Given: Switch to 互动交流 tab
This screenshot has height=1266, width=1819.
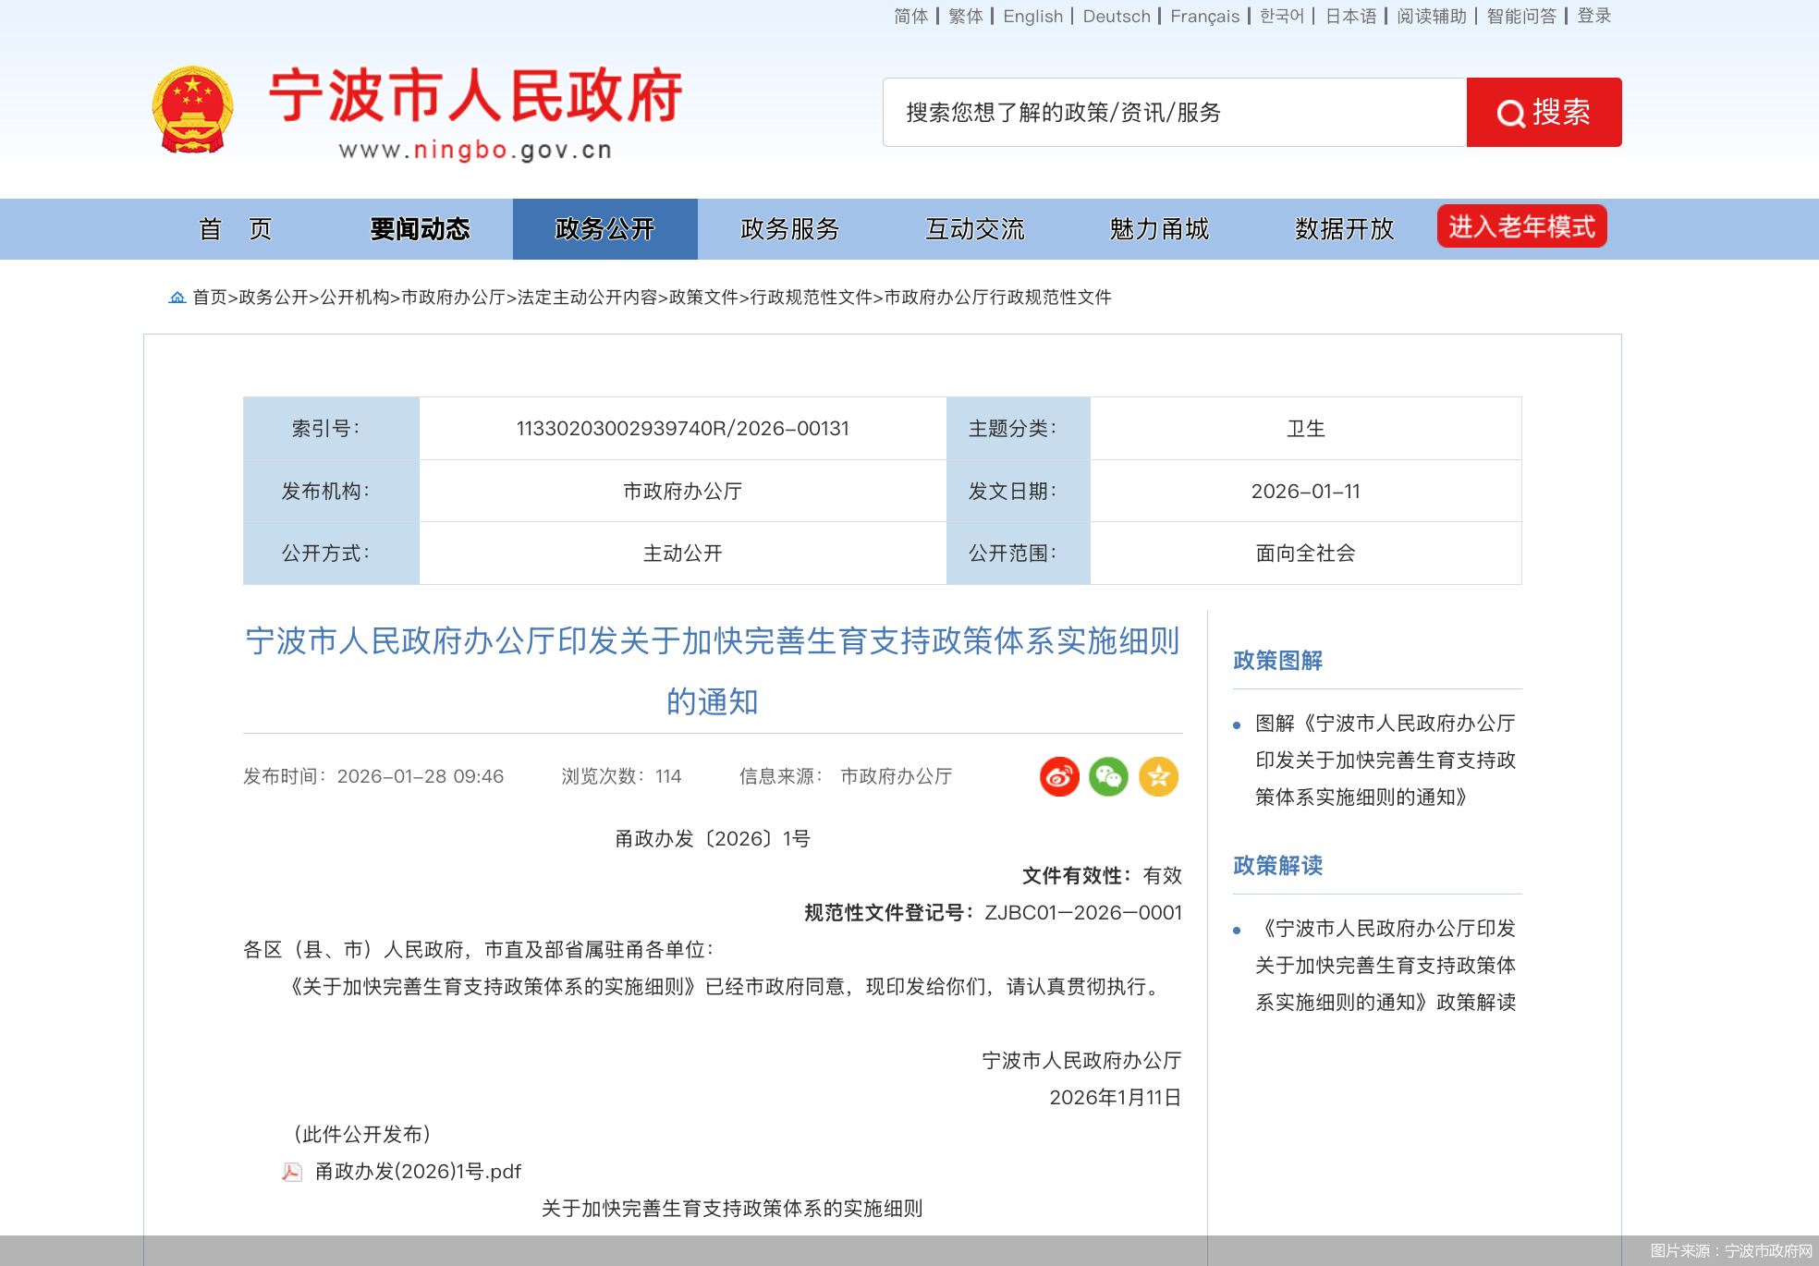Looking at the screenshot, I should point(975,229).
